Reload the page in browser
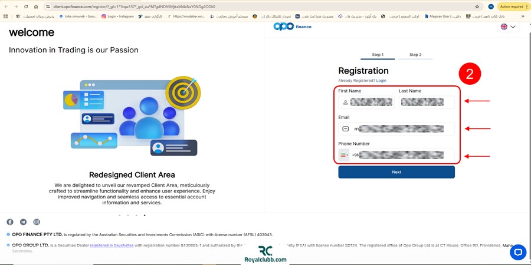 [x=25, y=6]
